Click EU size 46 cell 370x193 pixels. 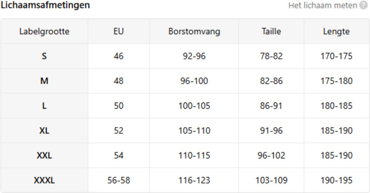(119, 56)
